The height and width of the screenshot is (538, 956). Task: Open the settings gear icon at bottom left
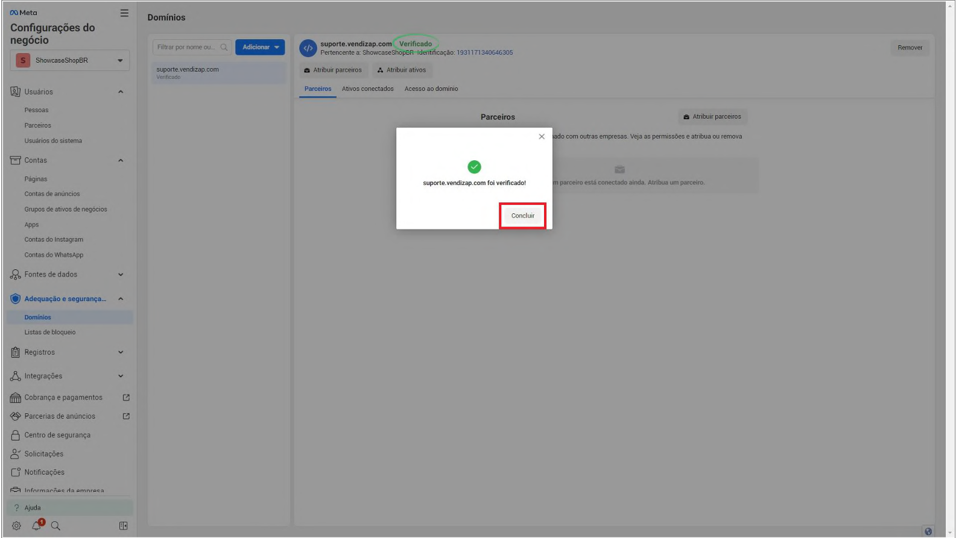point(16,526)
